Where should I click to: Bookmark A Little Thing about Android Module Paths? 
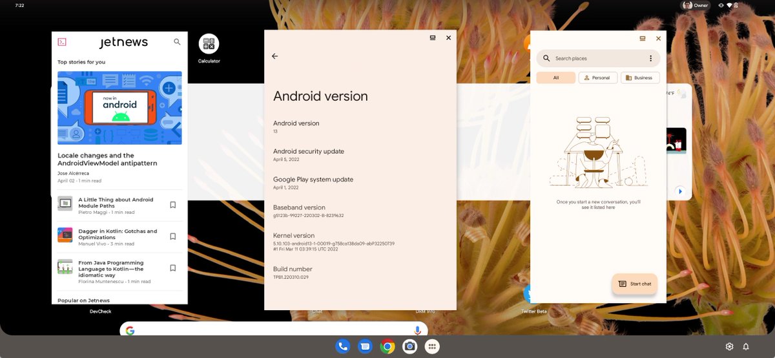point(172,205)
